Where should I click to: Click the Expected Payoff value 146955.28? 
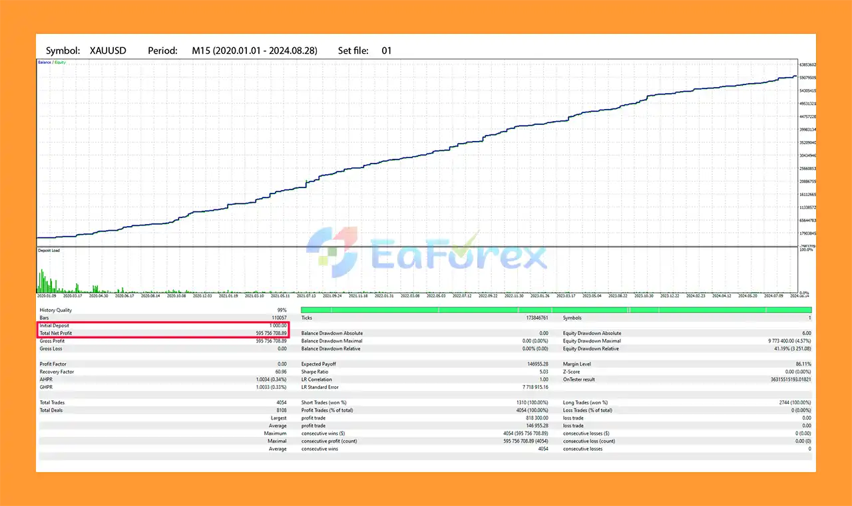click(x=537, y=364)
